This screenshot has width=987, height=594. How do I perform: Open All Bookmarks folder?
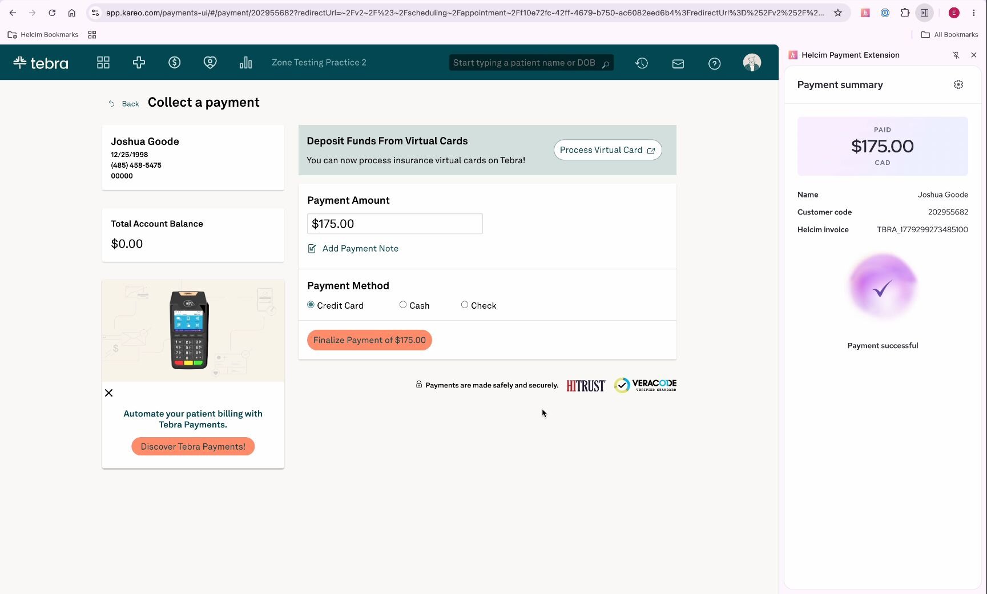coord(950,35)
